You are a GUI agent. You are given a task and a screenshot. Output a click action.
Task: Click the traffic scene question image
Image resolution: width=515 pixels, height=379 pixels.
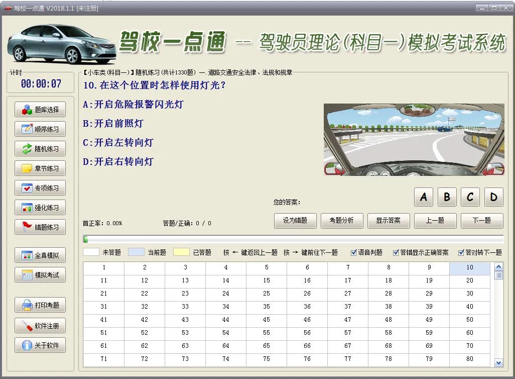pos(414,139)
